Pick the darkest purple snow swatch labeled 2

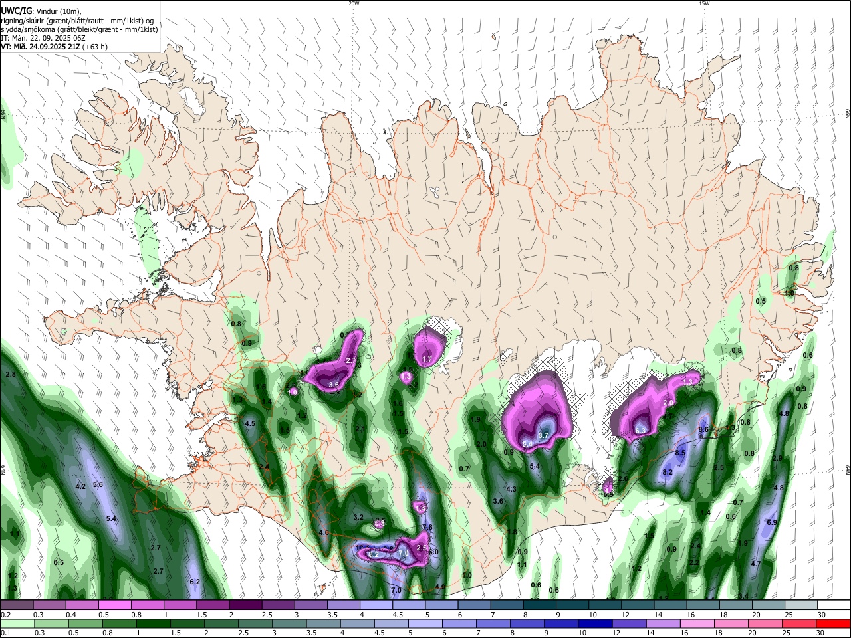[x=245, y=605]
